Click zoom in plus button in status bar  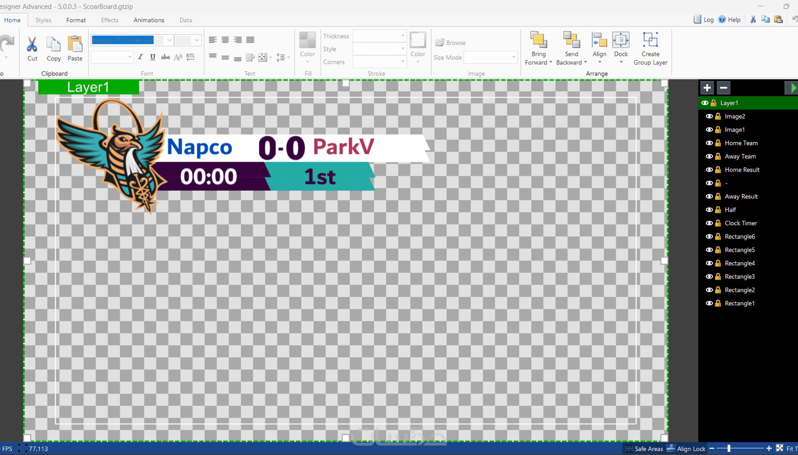click(769, 448)
